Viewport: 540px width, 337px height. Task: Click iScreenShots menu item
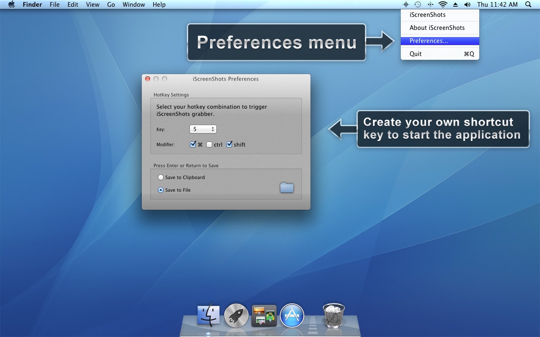pos(440,15)
